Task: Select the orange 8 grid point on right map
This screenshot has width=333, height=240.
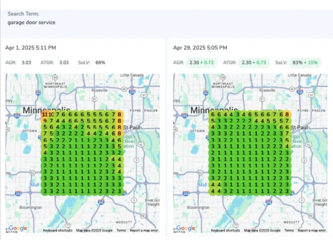Action: point(287,115)
